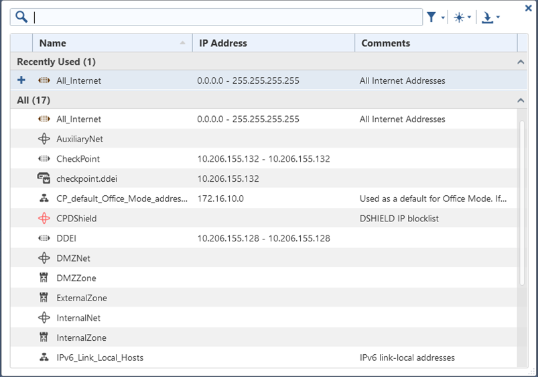Click the magnifier search icon
This screenshot has height=377, width=538.
point(21,17)
